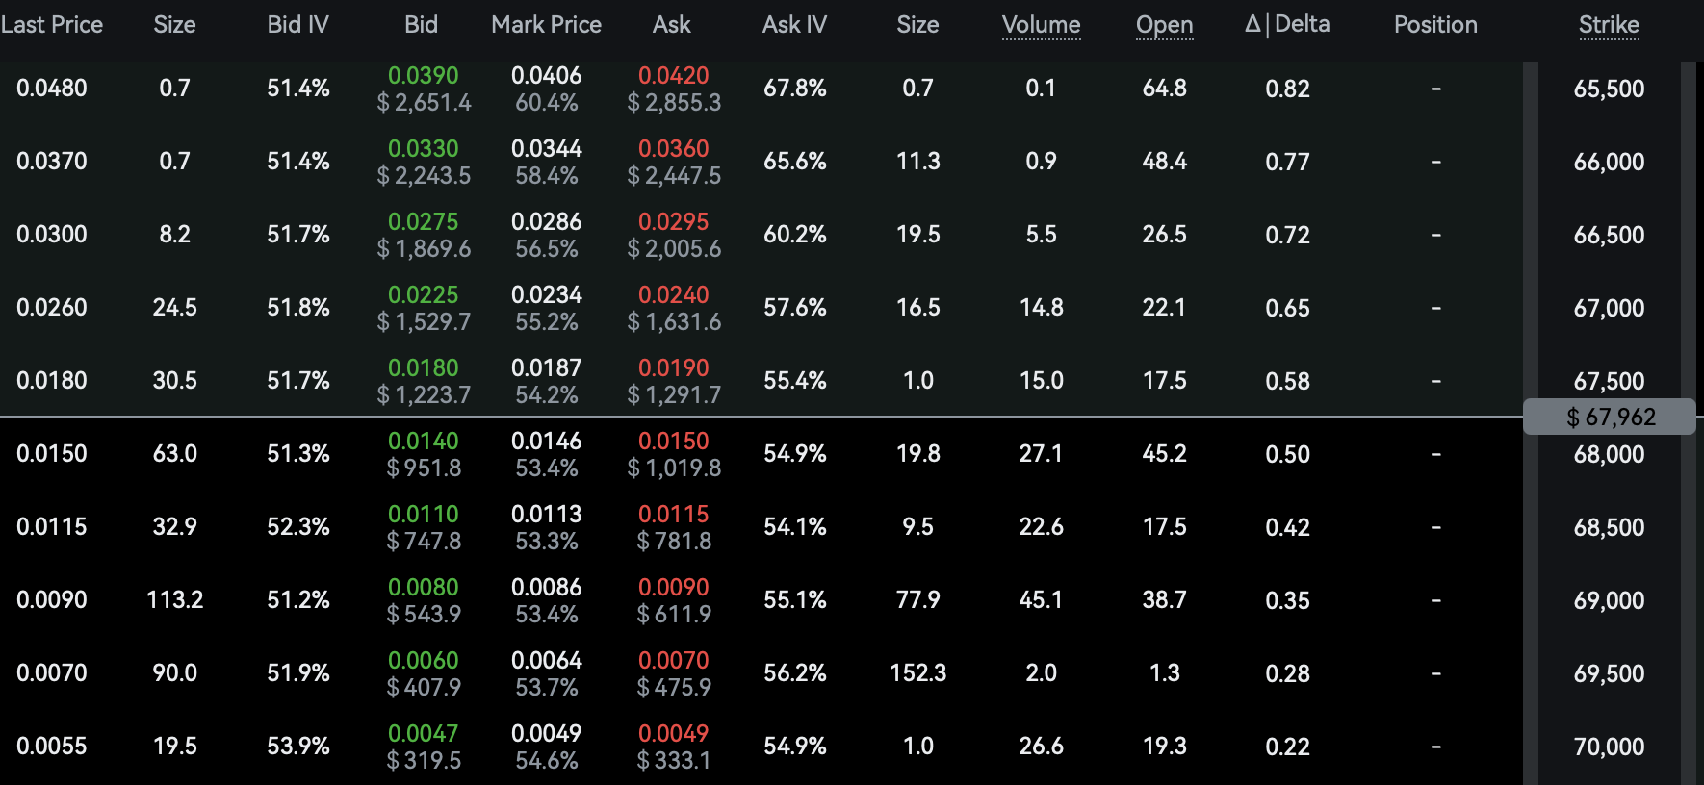Select the 67,000 strike row
Image resolution: width=1704 pixels, height=785 pixels.
coord(1608,308)
